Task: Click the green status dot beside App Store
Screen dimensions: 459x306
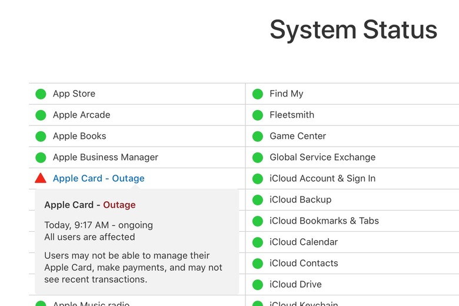Action: pos(41,94)
